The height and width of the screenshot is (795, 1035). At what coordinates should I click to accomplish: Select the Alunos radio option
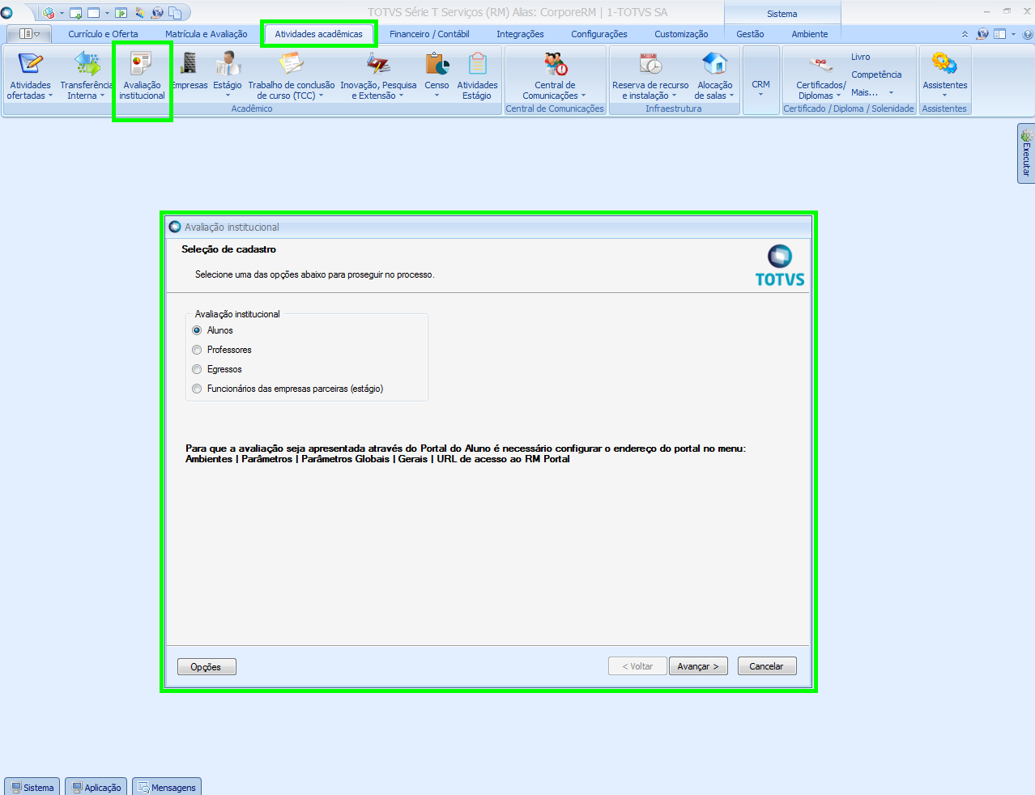pyautogui.click(x=197, y=330)
